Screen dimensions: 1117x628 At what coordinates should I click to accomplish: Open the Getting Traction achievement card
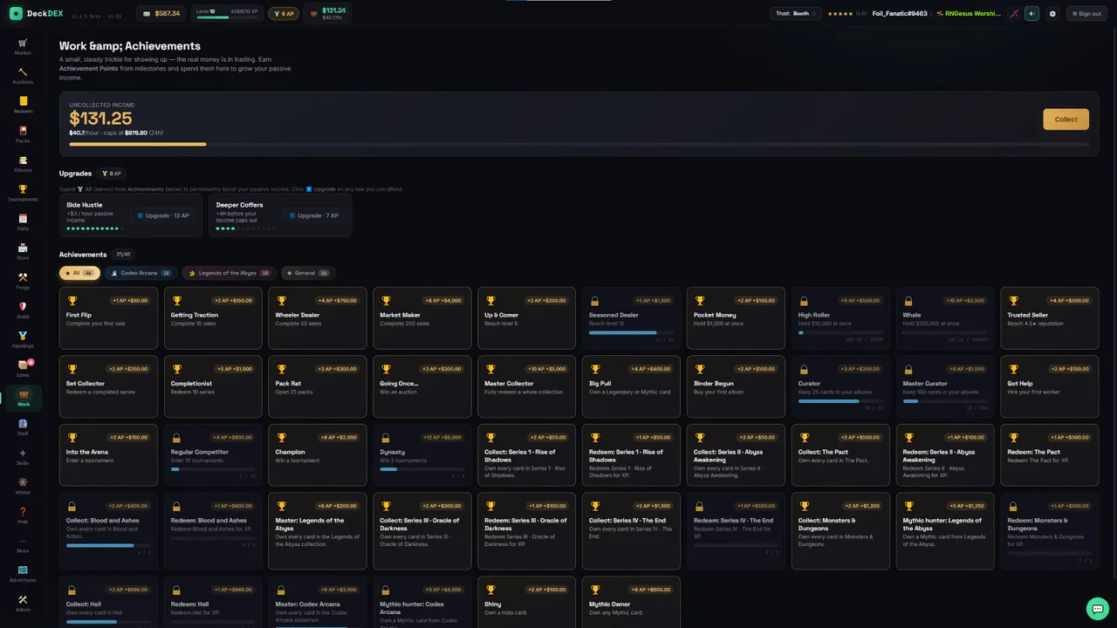(x=213, y=317)
